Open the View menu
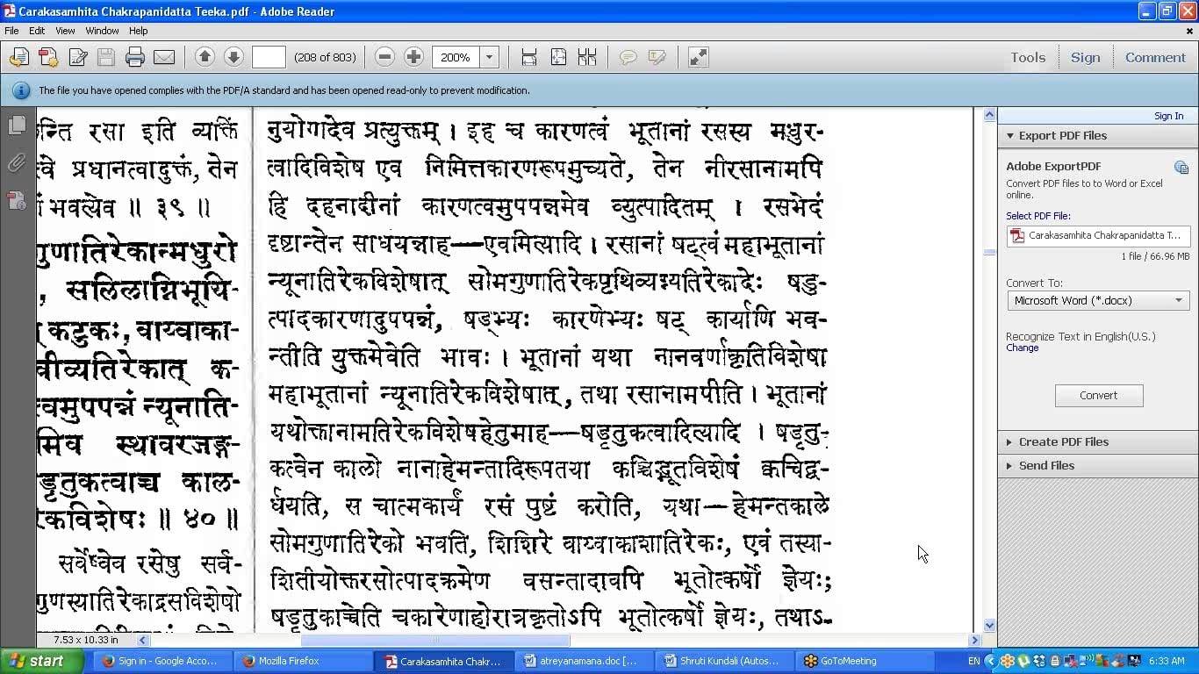The image size is (1199, 674). (65, 31)
